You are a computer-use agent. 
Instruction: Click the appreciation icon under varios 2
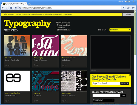[35, 101]
